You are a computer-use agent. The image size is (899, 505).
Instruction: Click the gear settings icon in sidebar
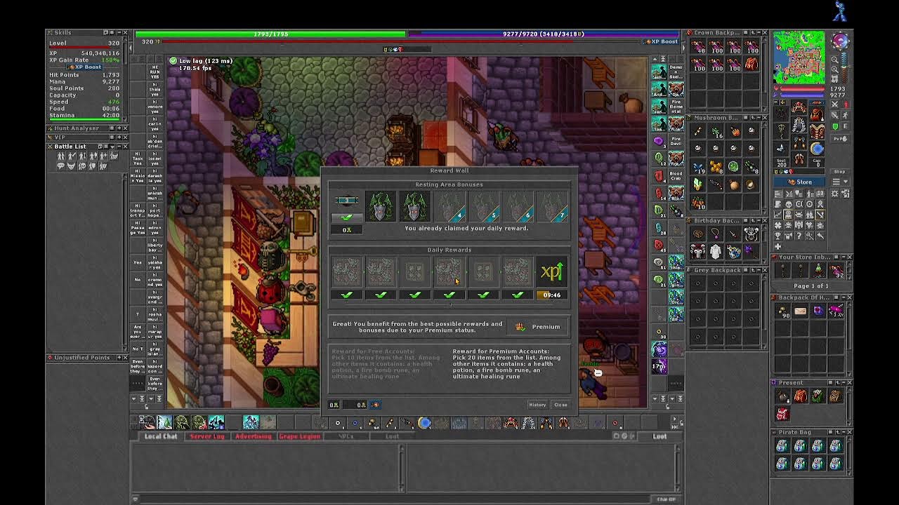click(834, 194)
